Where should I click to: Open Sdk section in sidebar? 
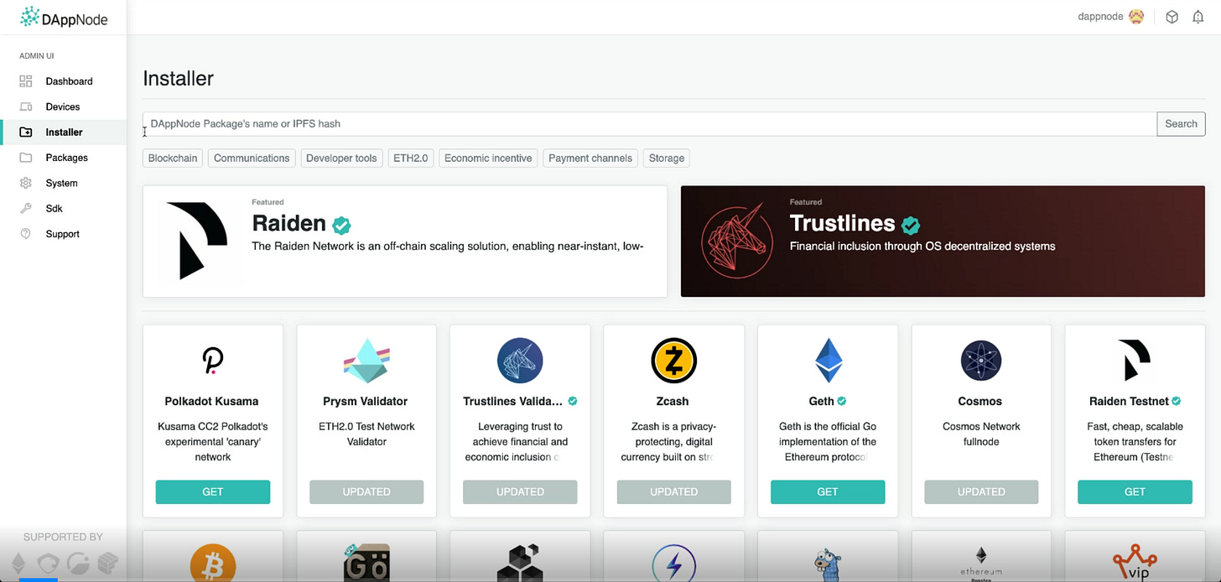[x=54, y=208]
